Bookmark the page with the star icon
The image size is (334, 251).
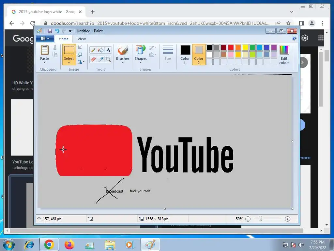[x=288, y=23]
